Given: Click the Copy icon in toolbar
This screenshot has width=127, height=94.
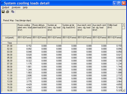Looking at the screenshot, I should [x=13, y=12].
